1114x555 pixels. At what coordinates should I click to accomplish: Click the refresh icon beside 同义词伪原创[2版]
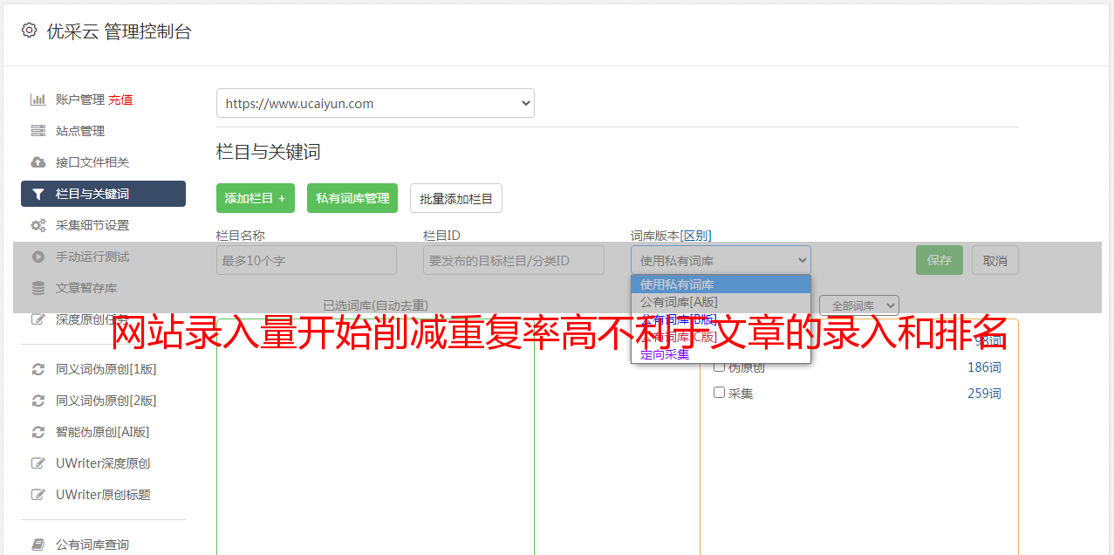(38, 401)
